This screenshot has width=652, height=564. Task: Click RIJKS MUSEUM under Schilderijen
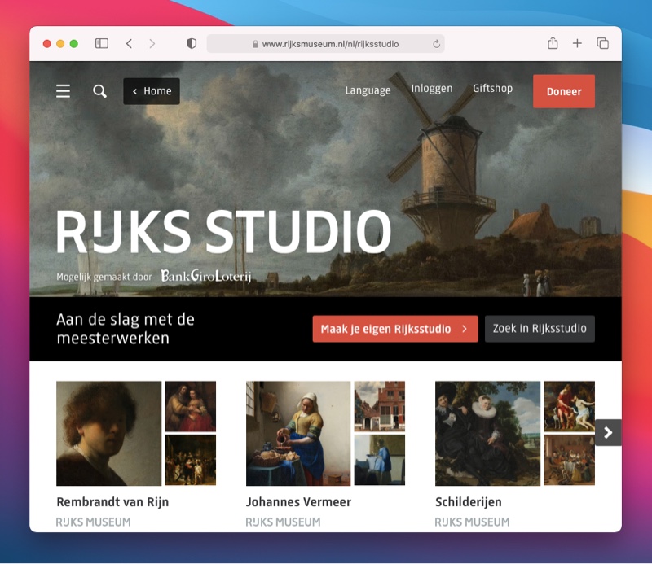pos(473,522)
